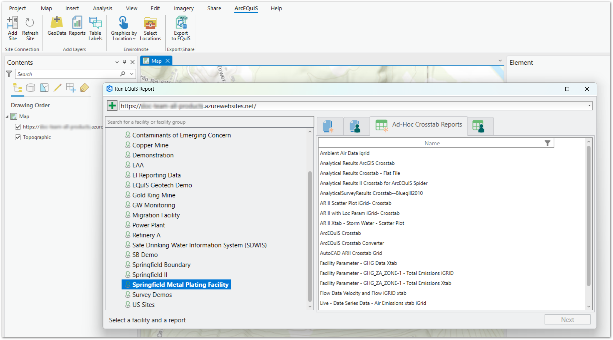Image resolution: width=613 pixels, height=340 pixels.
Task: Toggle the Topographic layer checkbox
Action: (x=18, y=137)
